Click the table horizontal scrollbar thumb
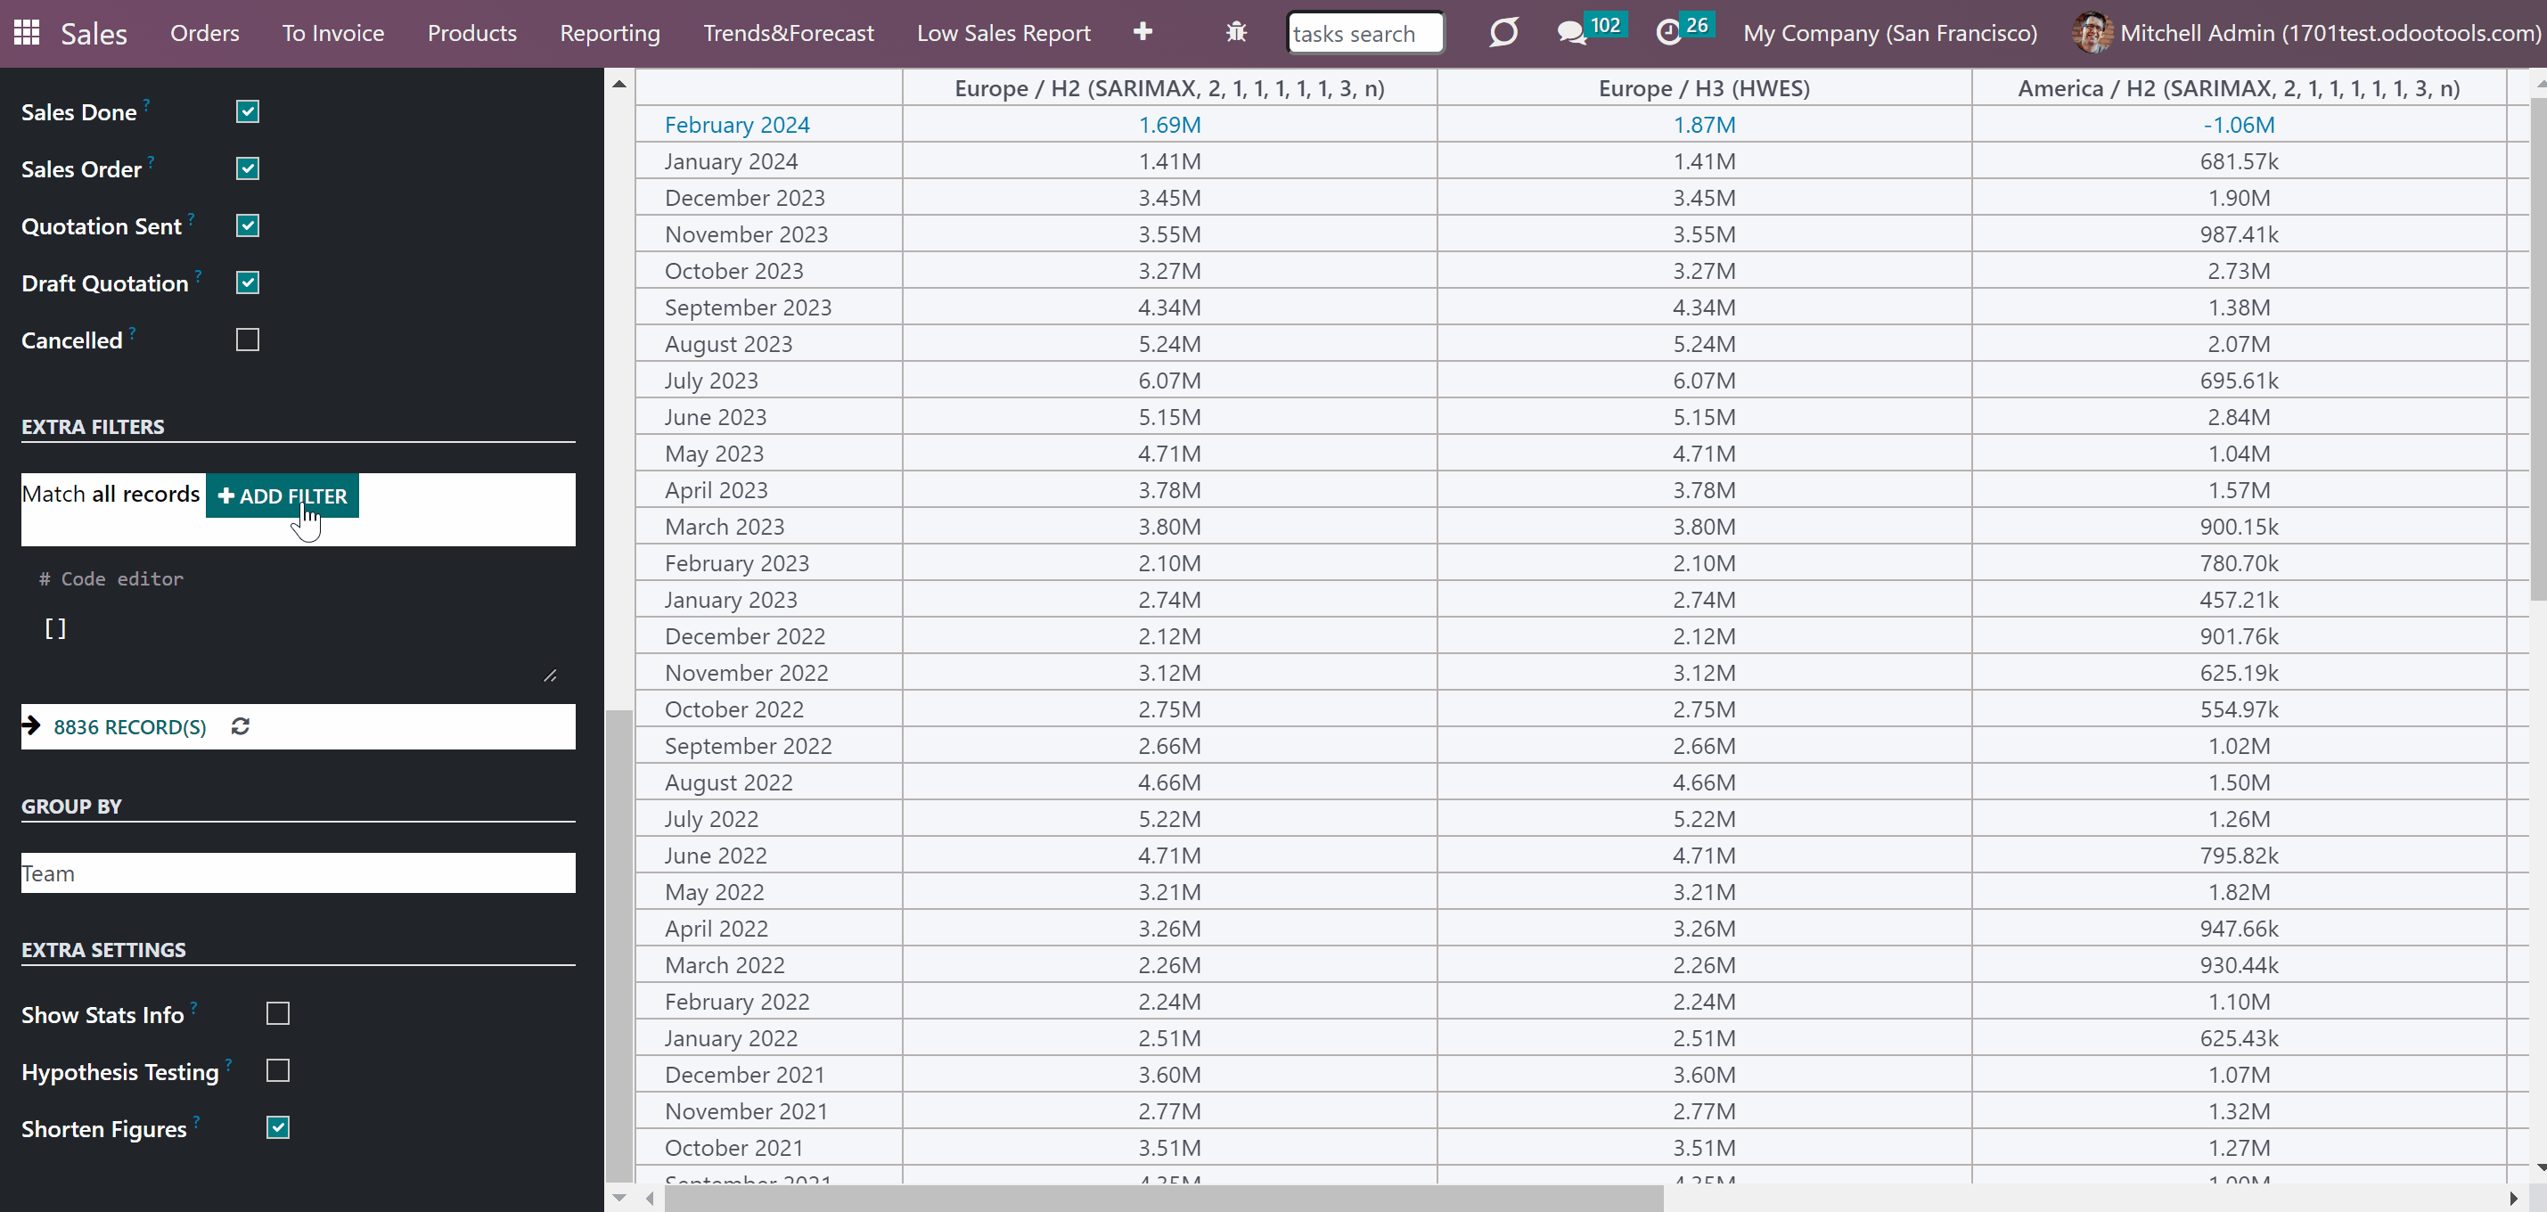The width and height of the screenshot is (2547, 1212). (1163, 1198)
